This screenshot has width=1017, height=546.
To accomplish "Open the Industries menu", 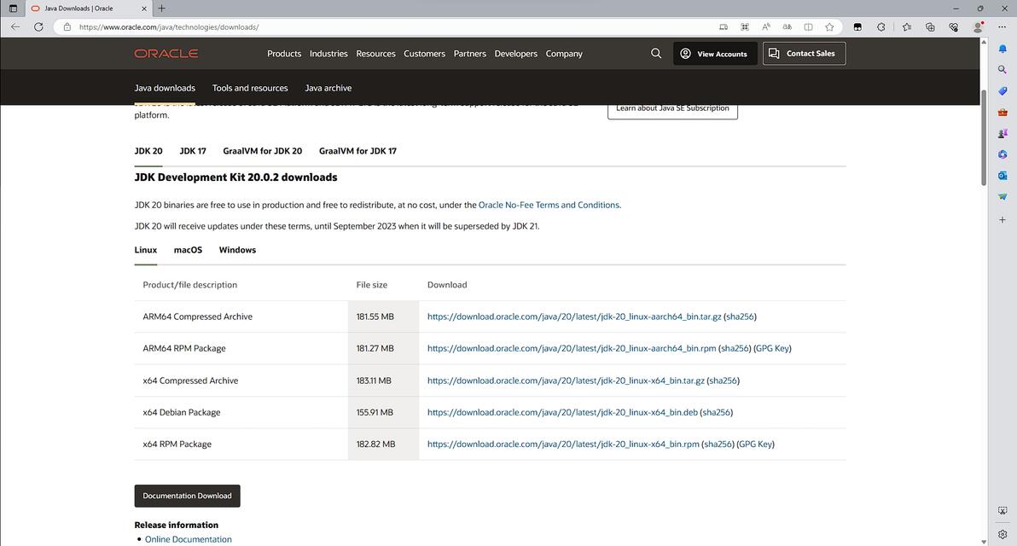I will [x=328, y=53].
